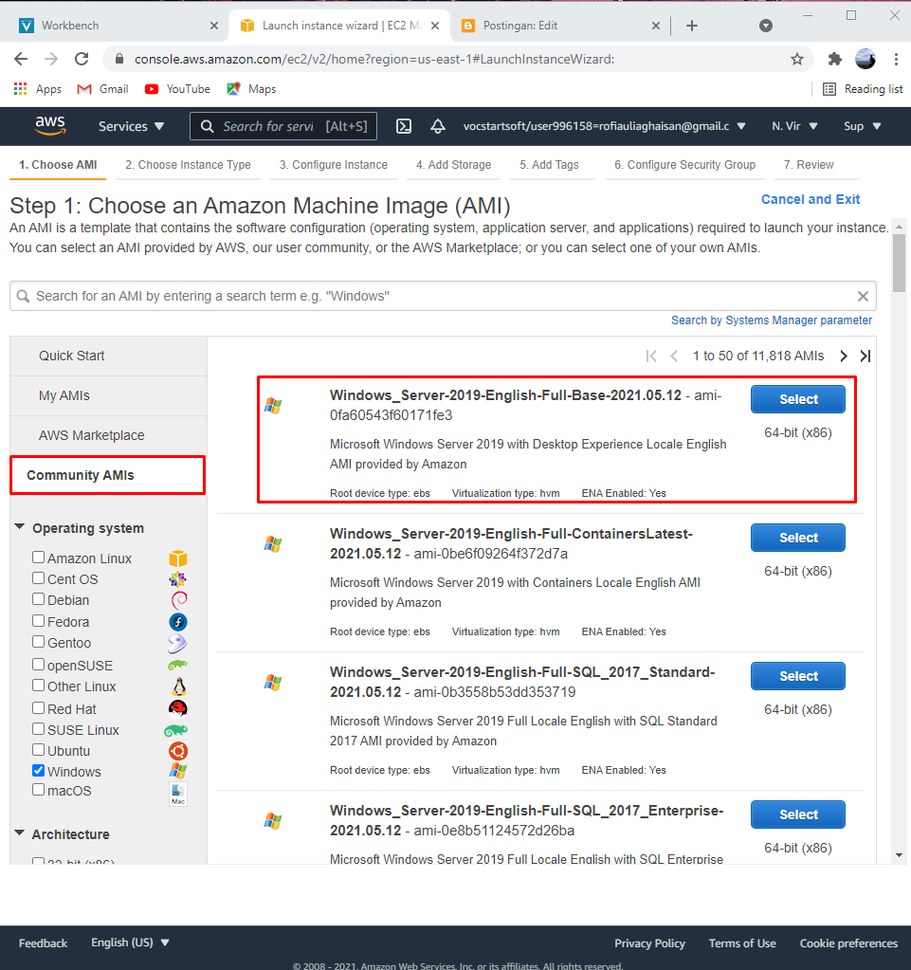This screenshot has height=970, width=911.
Task: Close the Postingan: Edit tab
Action: point(656,26)
